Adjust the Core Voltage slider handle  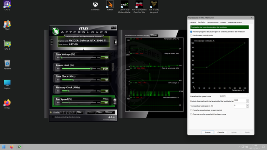point(61,57)
